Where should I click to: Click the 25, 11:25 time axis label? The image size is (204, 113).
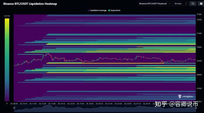point(33,104)
